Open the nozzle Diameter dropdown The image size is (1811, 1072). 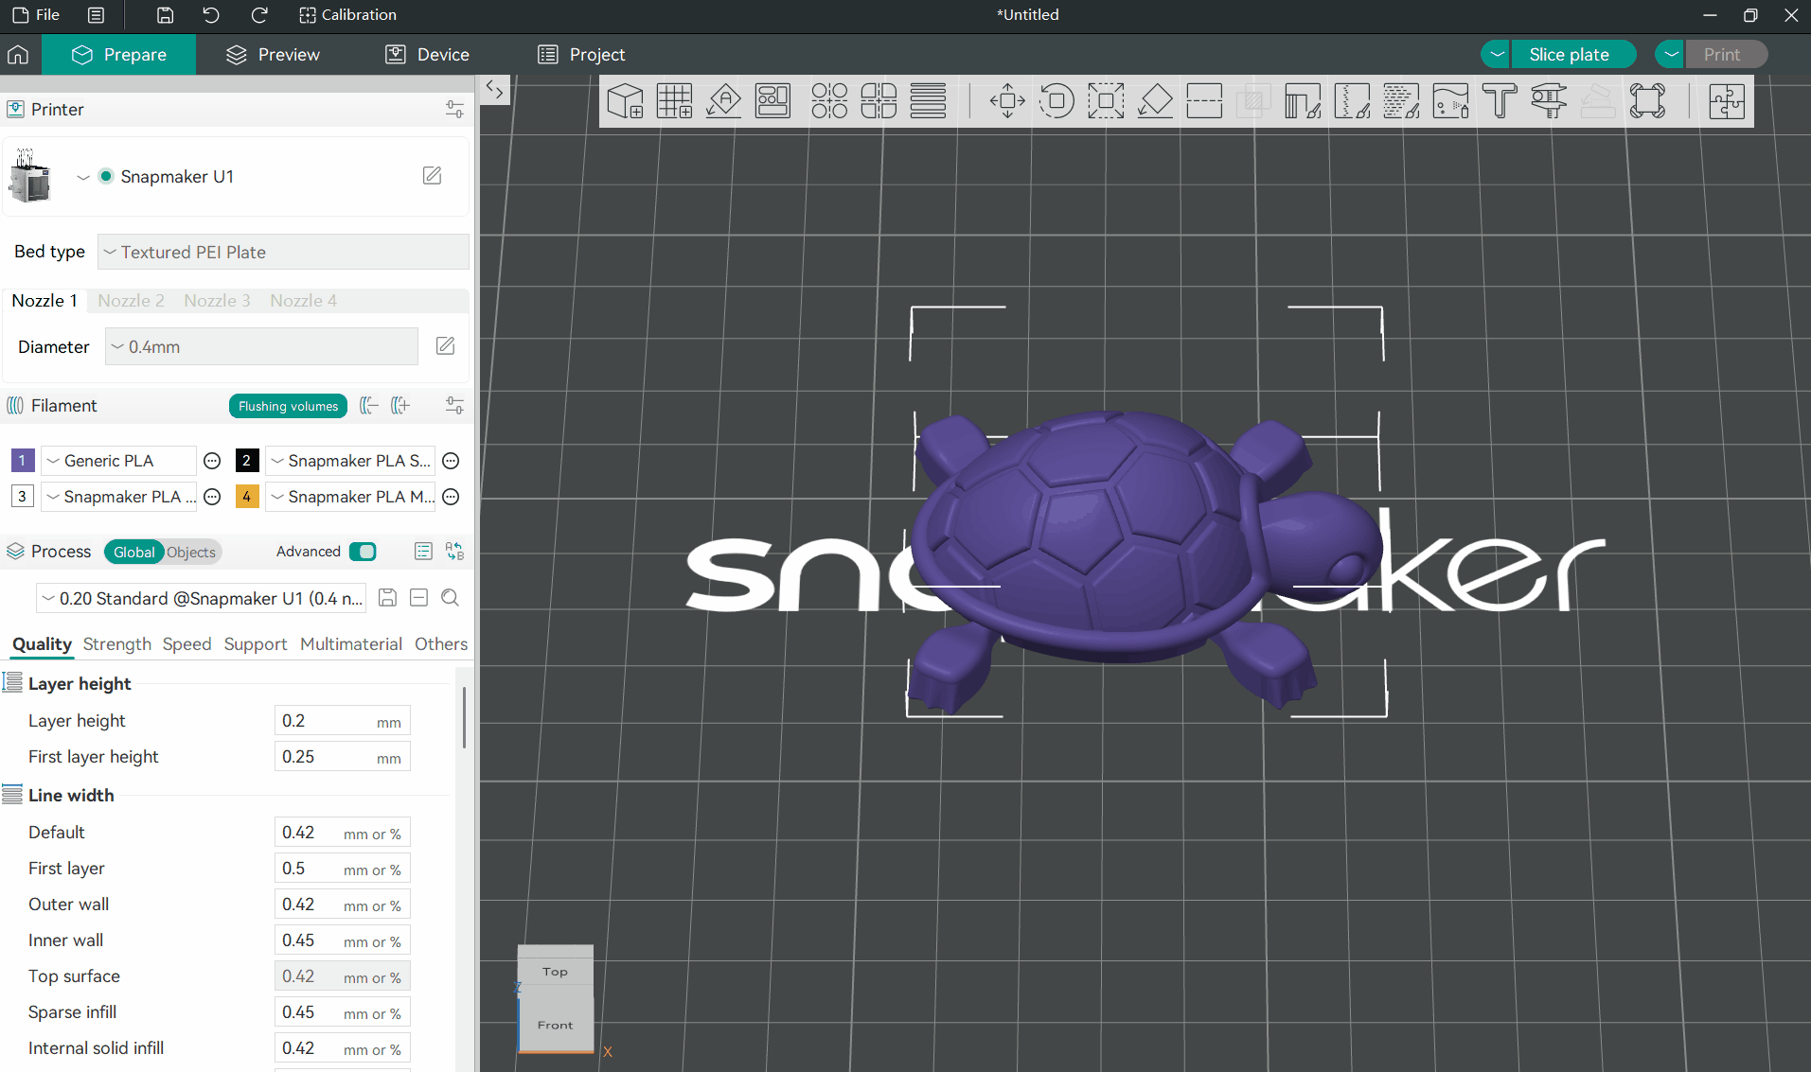pos(260,346)
